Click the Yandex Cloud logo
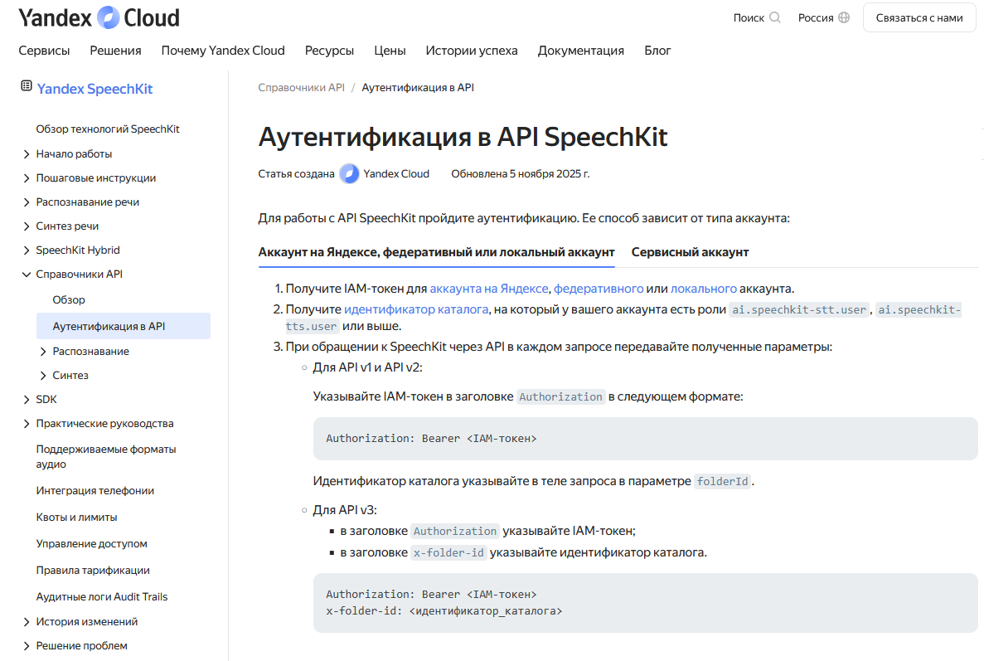This screenshot has height=661, width=984. [x=99, y=17]
